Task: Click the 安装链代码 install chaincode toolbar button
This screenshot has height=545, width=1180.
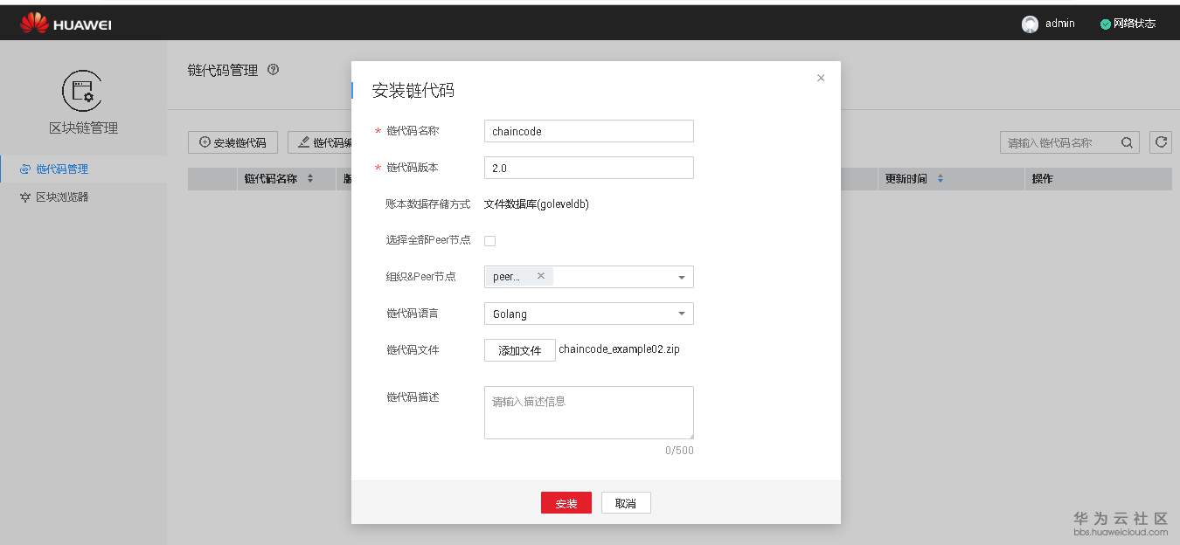Action: pos(233,141)
